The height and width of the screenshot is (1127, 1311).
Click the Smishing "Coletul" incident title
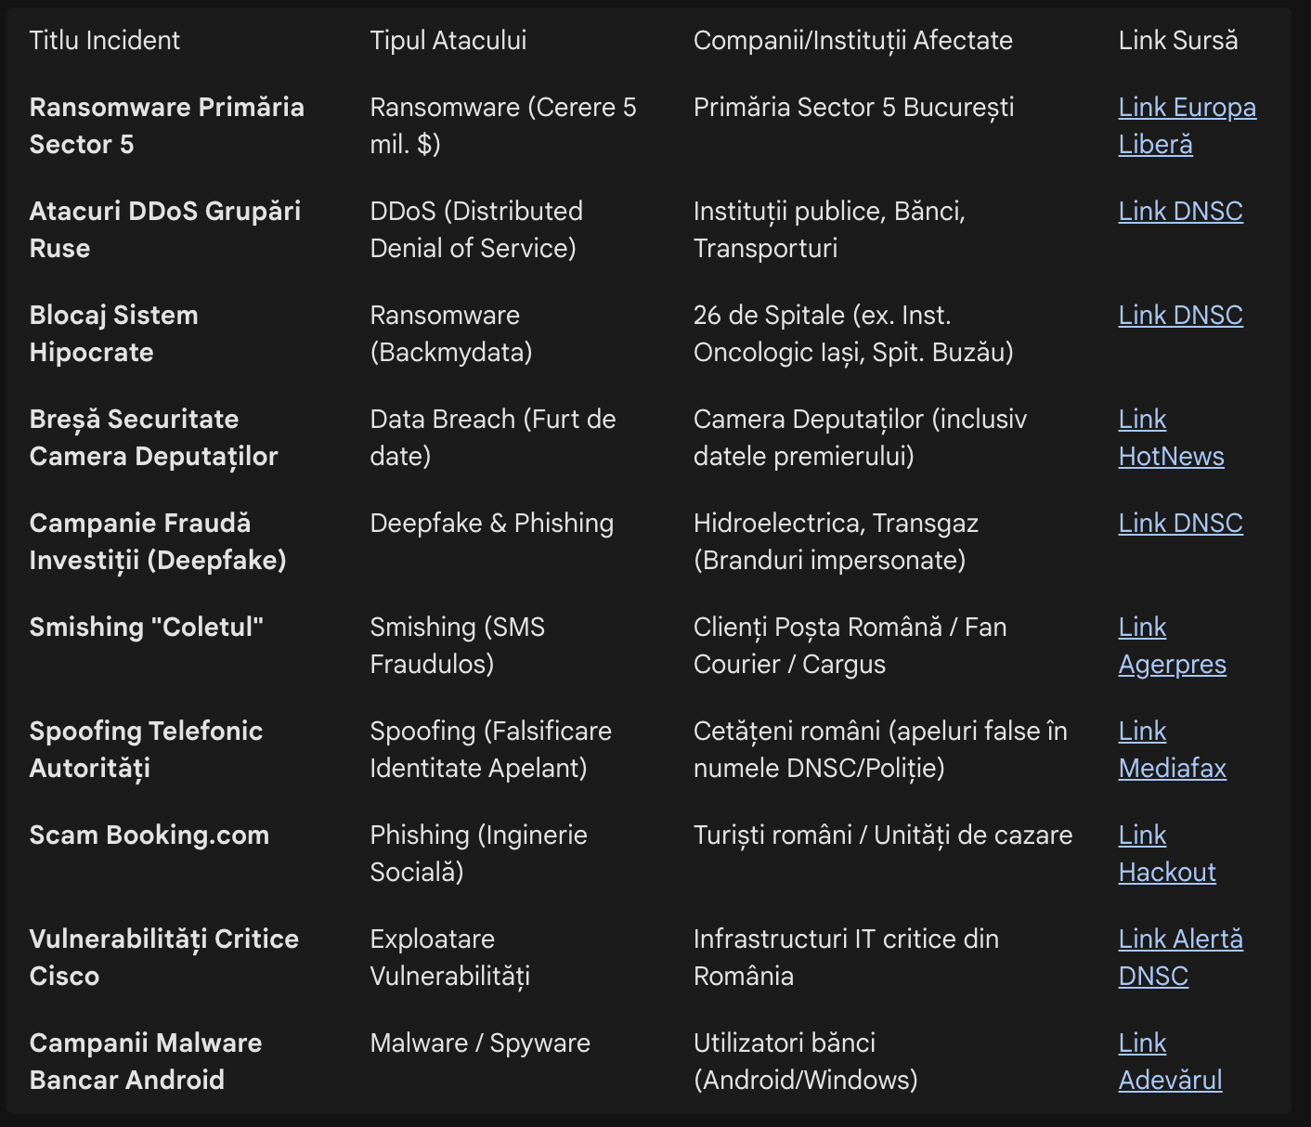(x=147, y=628)
